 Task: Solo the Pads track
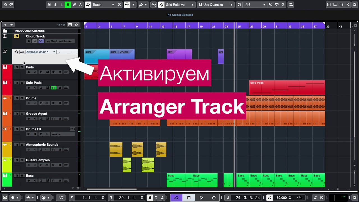[x=22, y=67]
